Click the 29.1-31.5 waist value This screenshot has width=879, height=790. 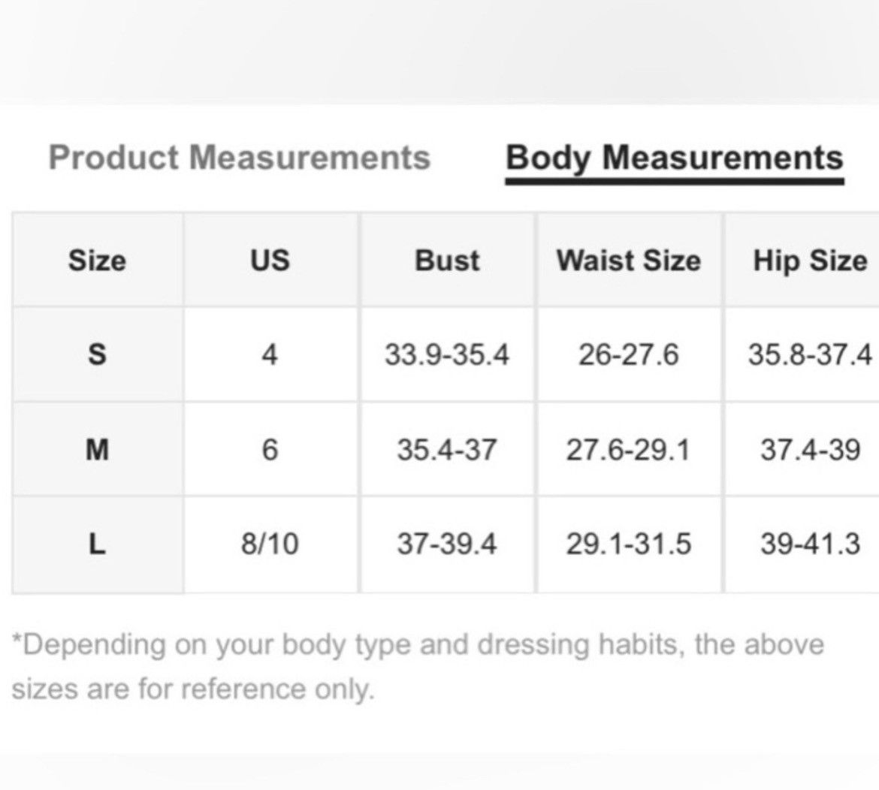(x=628, y=544)
